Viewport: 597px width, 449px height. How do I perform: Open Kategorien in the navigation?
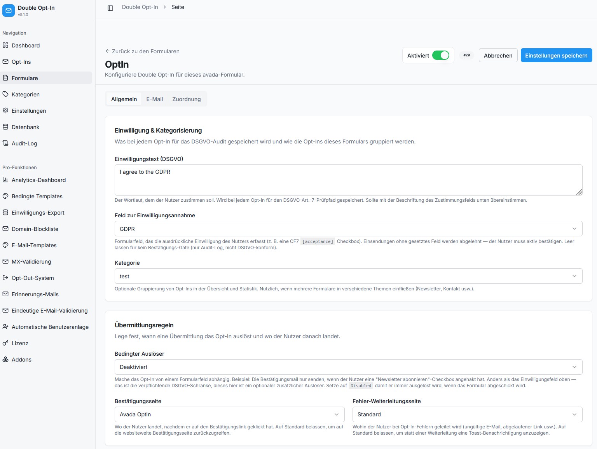click(47, 94)
